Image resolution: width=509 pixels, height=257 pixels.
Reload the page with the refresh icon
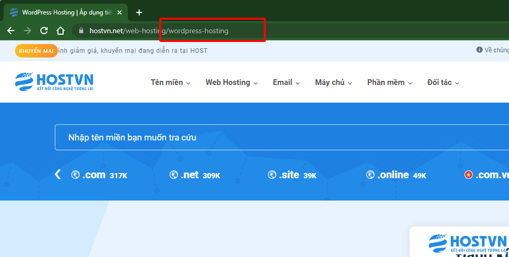(x=44, y=31)
